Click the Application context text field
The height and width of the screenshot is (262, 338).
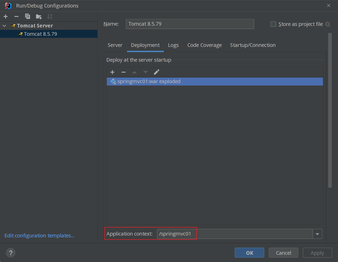(x=235, y=234)
